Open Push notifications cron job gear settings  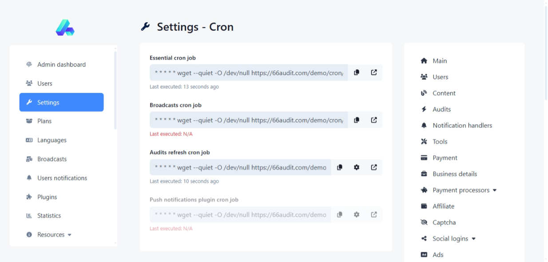(x=357, y=214)
